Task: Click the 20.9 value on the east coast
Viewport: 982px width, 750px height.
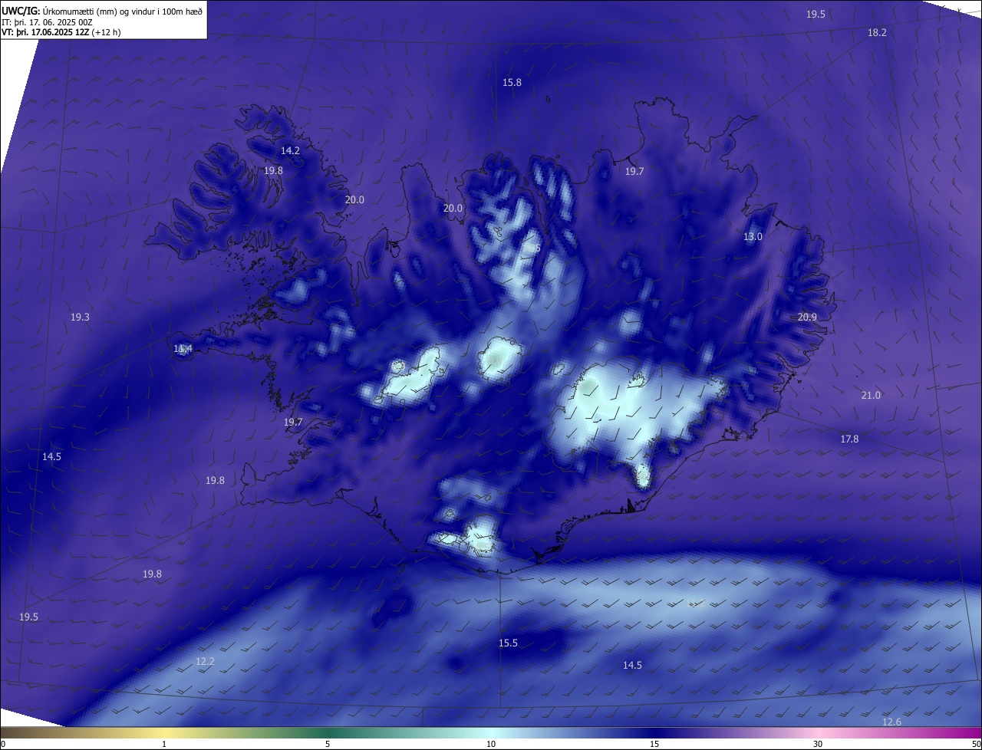Action: coord(807,317)
